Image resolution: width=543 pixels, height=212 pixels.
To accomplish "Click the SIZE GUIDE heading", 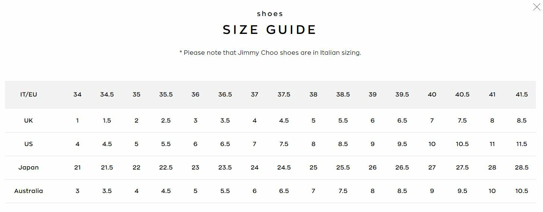I will tap(270, 30).
